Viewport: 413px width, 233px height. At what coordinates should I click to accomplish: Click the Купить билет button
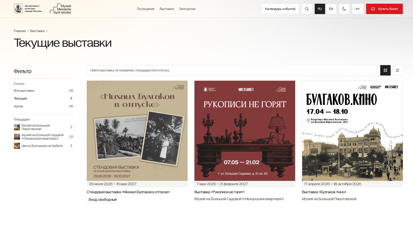384,9
